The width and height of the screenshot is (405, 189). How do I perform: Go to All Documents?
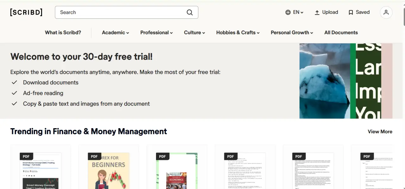[341, 33]
